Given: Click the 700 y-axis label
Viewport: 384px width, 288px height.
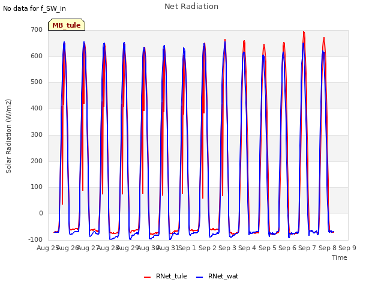Looking at the screenshot, I should [37, 30].
